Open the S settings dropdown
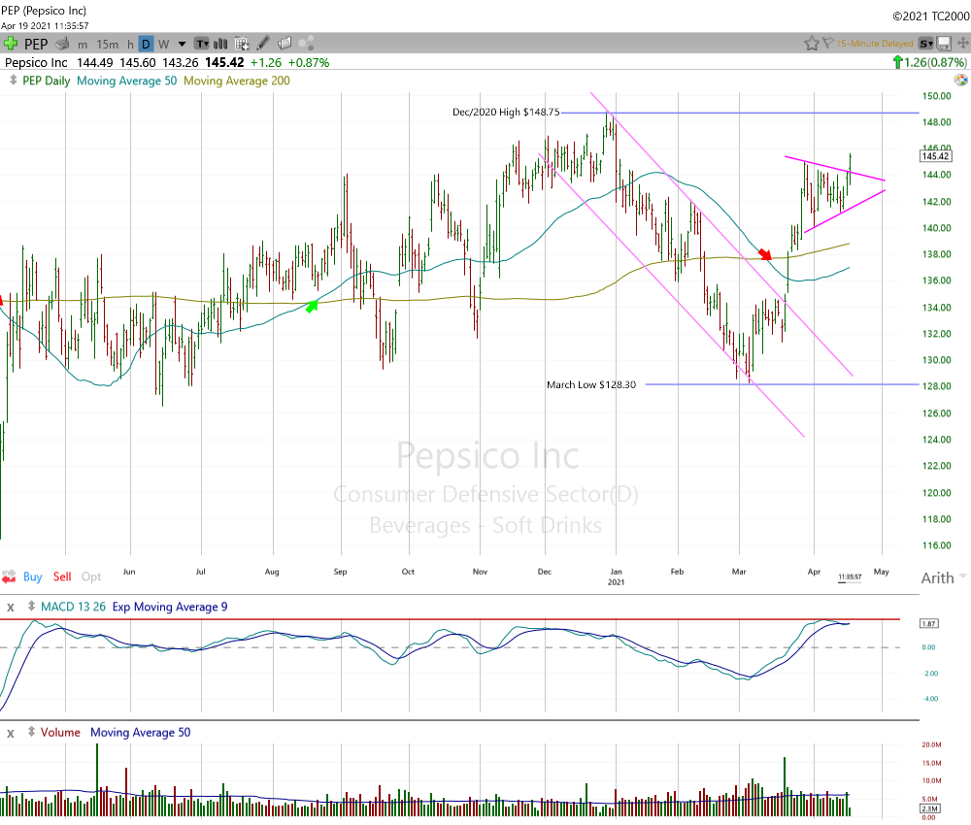The height and width of the screenshot is (825, 971). (x=926, y=44)
